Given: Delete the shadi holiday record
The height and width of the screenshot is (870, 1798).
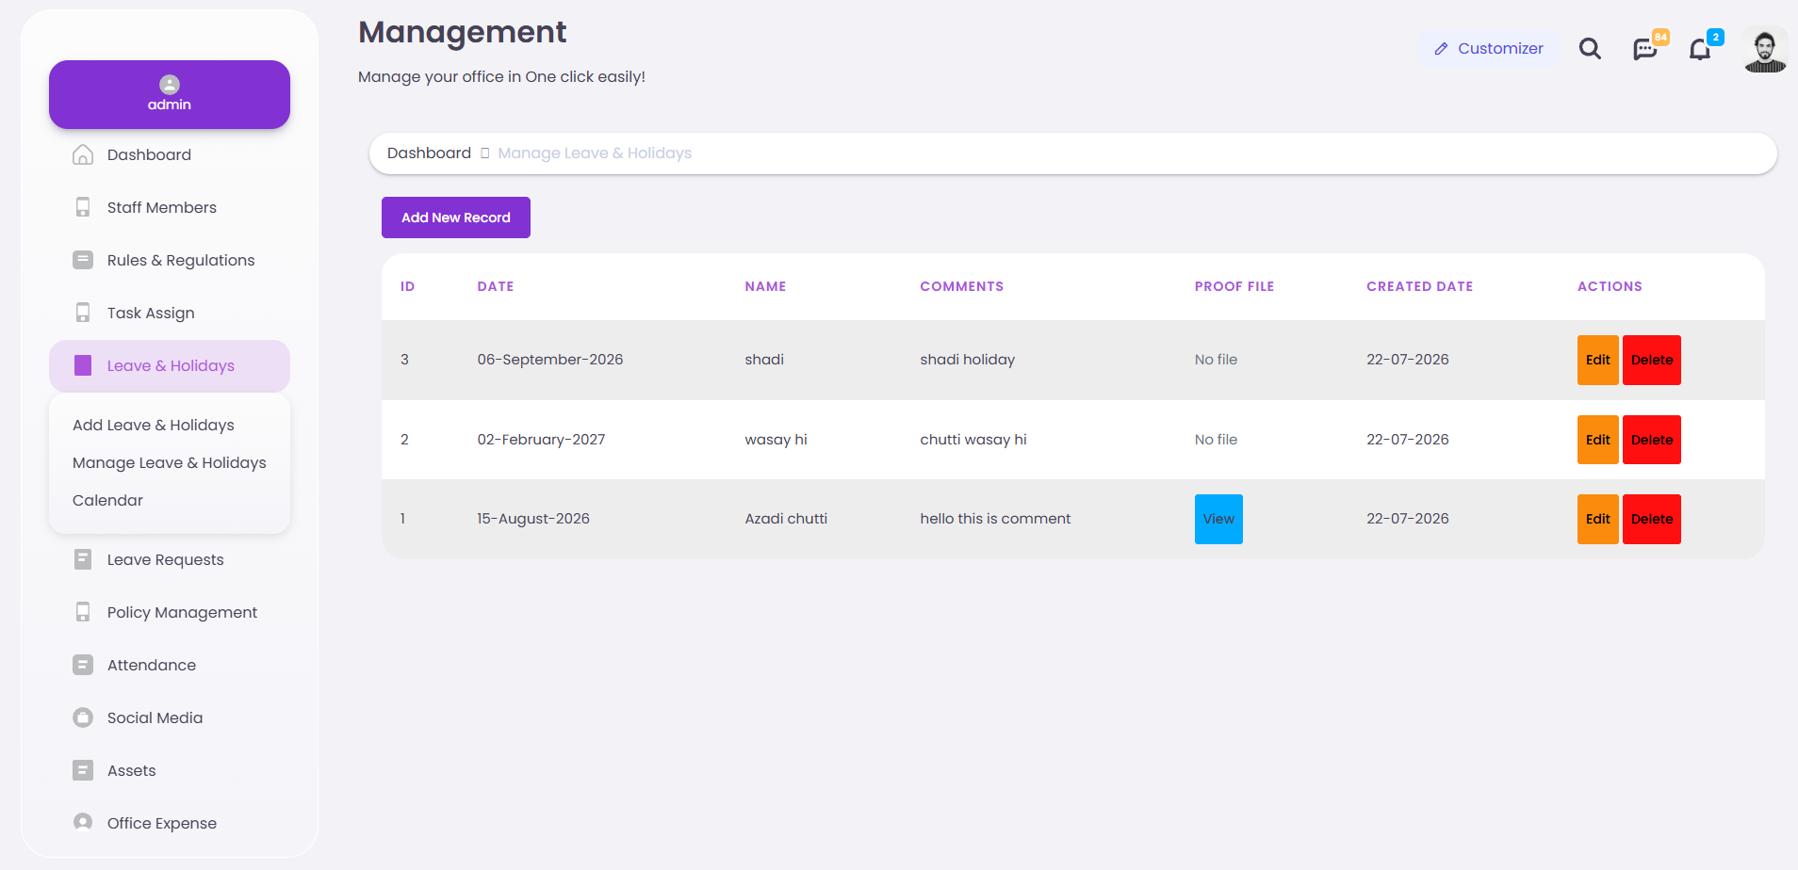Looking at the screenshot, I should click(1652, 360).
